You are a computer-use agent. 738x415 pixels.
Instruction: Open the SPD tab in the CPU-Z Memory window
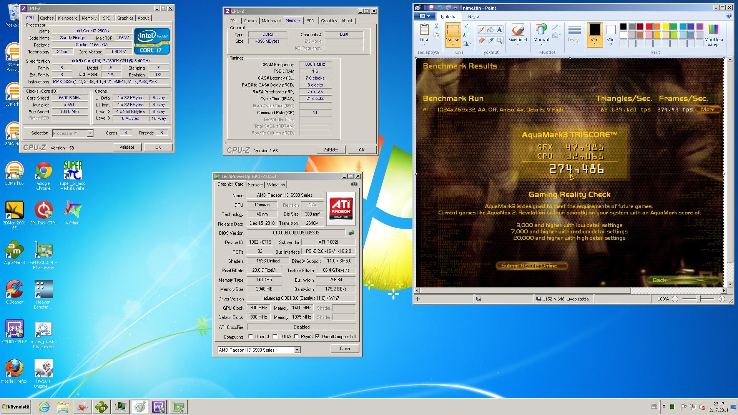[311, 21]
